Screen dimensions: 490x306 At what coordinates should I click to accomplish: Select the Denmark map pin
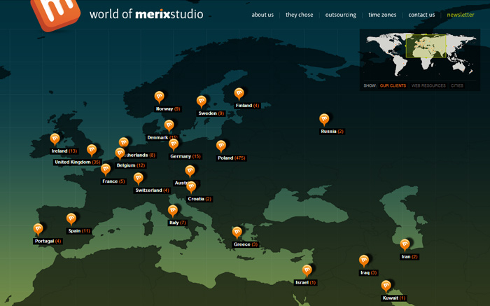coord(169,125)
